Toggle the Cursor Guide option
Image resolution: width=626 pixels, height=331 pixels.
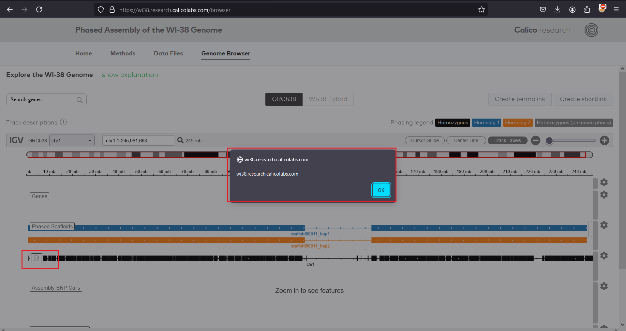point(425,140)
